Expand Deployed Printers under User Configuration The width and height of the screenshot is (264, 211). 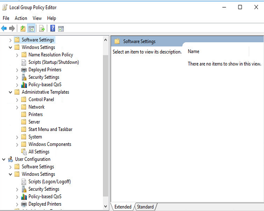pyautogui.click(x=17, y=204)
